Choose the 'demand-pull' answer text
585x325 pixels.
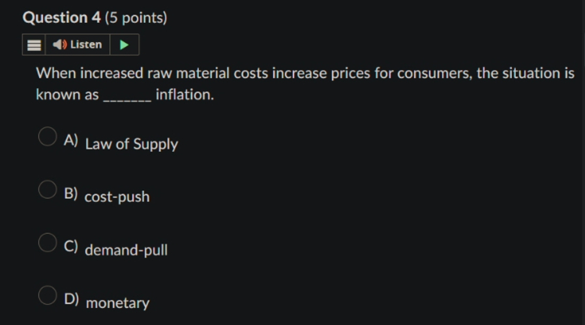pyautogui.click(x=126, y=249)
